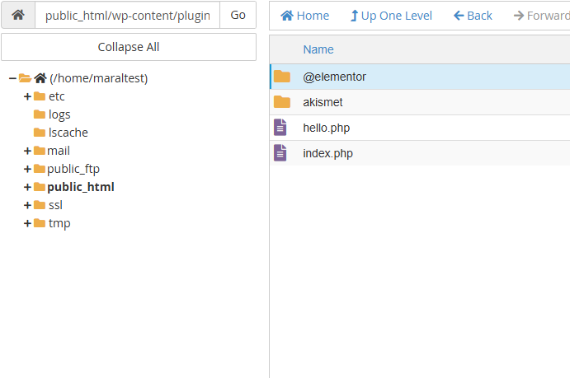Select the akismet folder name
Image resolution: width=570 pixels, height=378 pixels.
coord(323,102)
